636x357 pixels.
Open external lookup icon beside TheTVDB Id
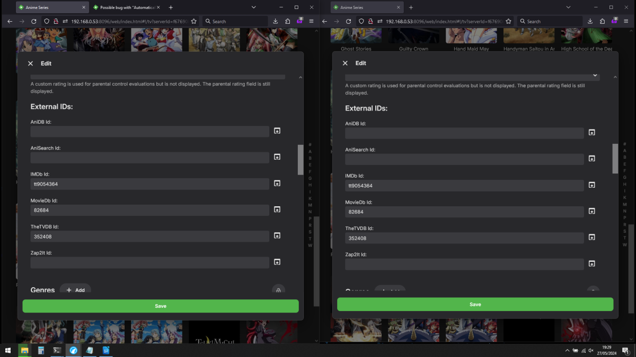click(x=277, y=235)
